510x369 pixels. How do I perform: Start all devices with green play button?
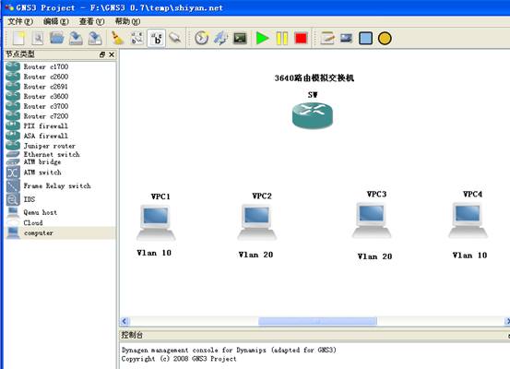tap(262, 39)
